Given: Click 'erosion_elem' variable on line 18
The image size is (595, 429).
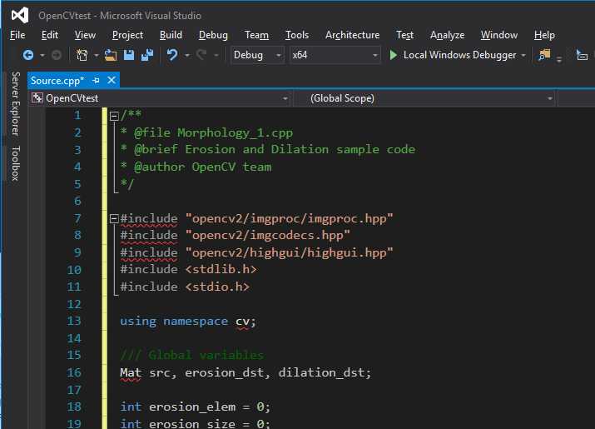Looking at the screenshot, I should 192,407.
